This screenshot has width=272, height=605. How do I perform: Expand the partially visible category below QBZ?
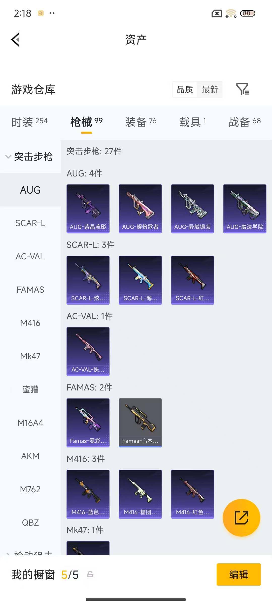[x=30, y=552]
